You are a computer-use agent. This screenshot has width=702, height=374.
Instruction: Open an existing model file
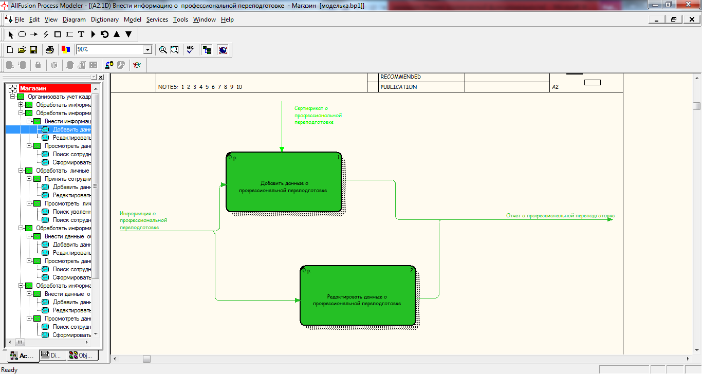[x=22, y=50]
